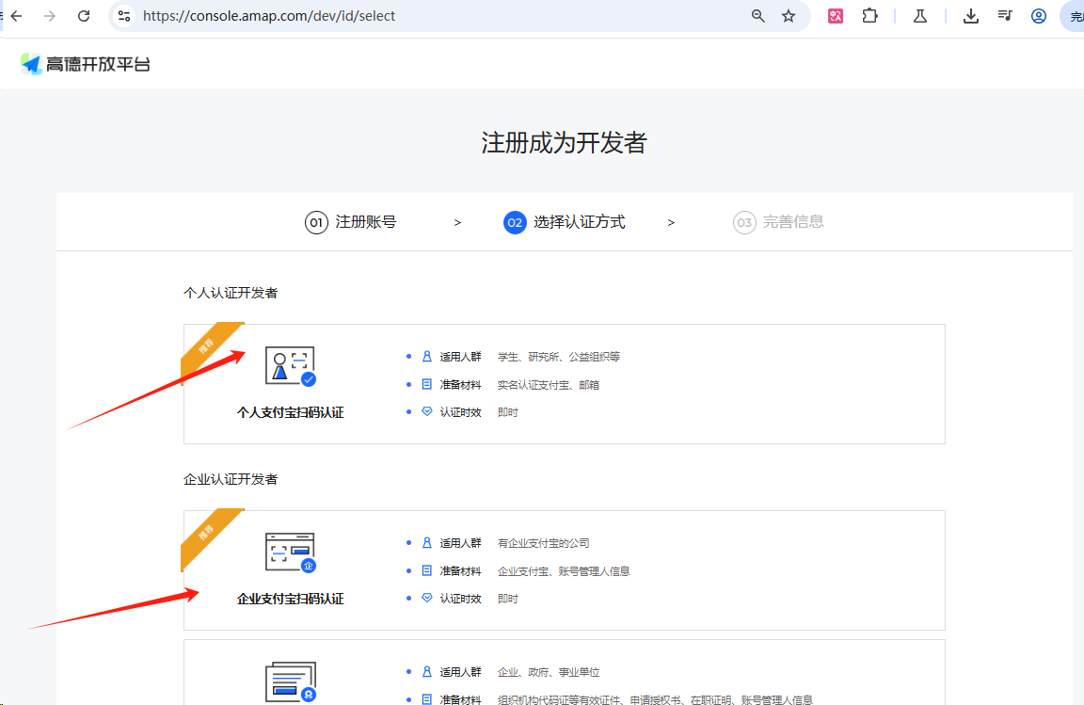Click 适用人群 person icon in personal card
Viewport: 1084px width, 705px height.
coord(427,357)
